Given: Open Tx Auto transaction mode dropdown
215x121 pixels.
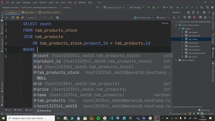Looking at the screenshot, I should (32, 18).
